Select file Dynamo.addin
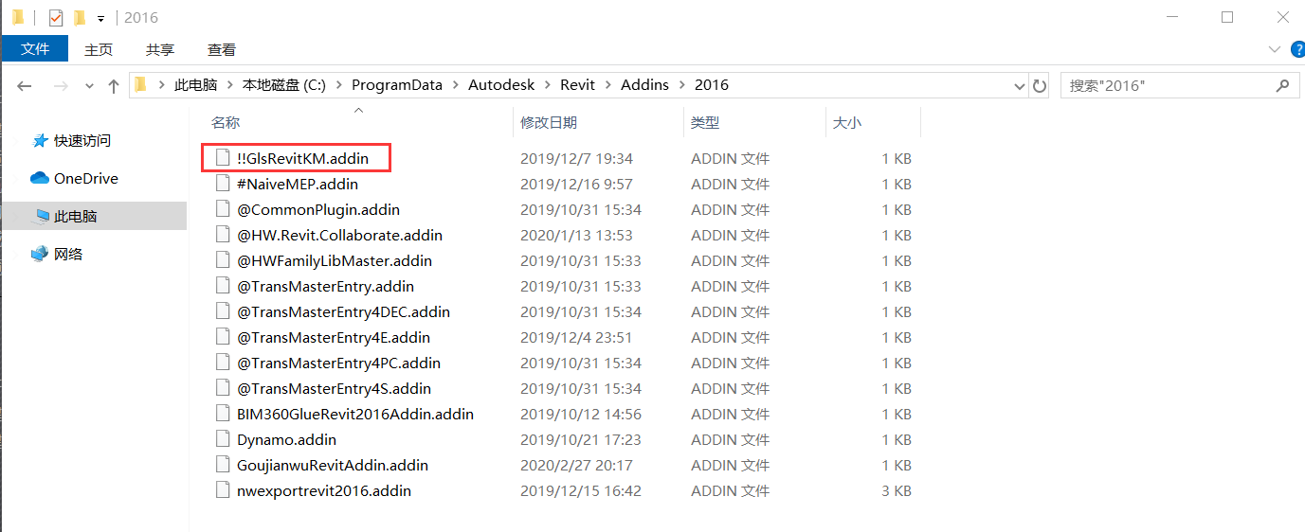The height and width of the screenshot is (532, 1305). [x=286, y=439]
